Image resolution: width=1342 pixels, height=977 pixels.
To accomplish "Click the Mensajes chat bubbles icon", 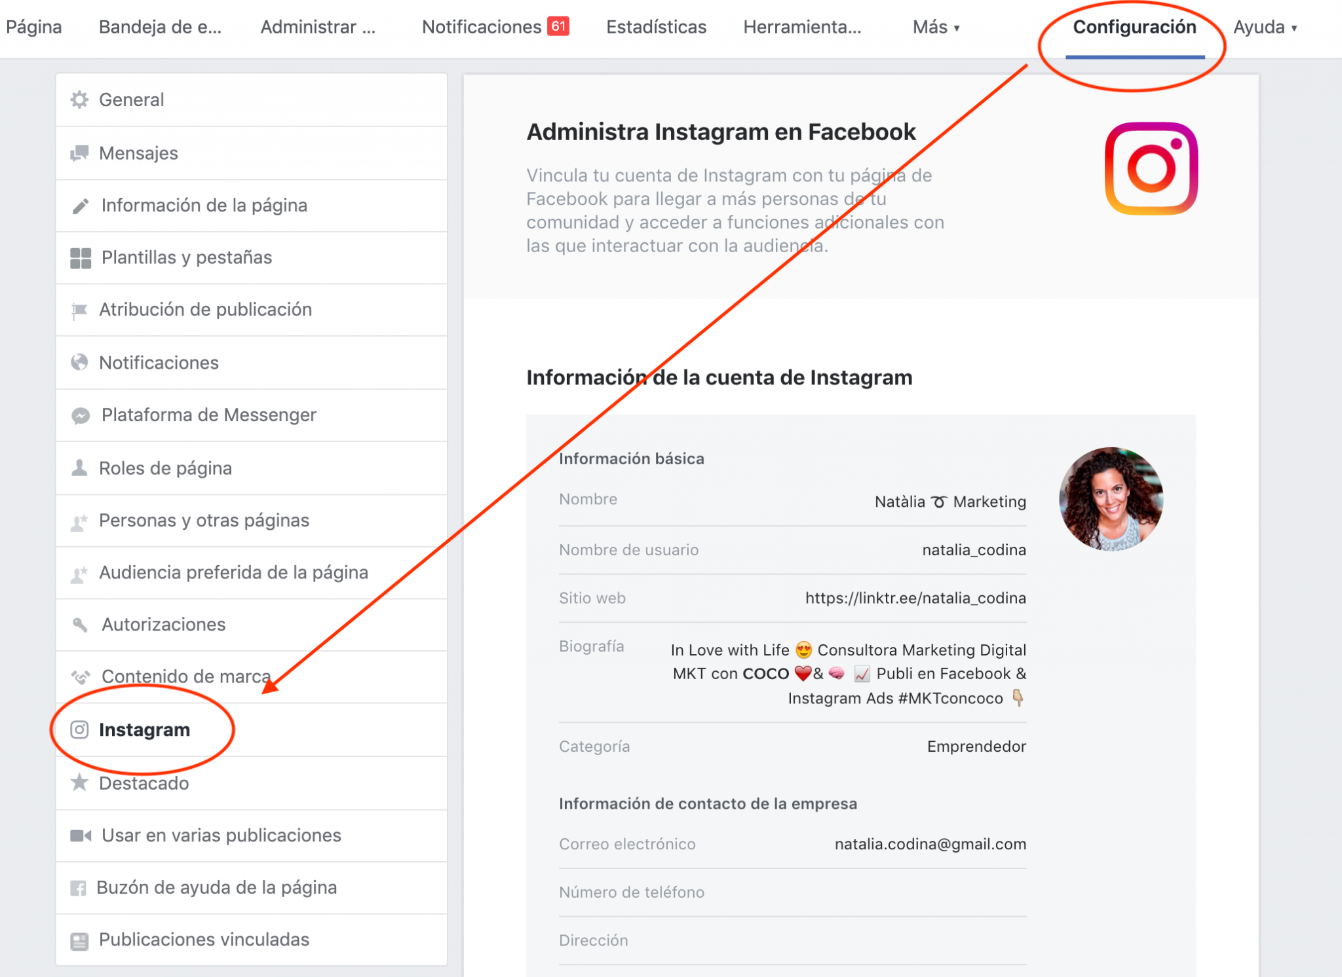I will [79, 153].
